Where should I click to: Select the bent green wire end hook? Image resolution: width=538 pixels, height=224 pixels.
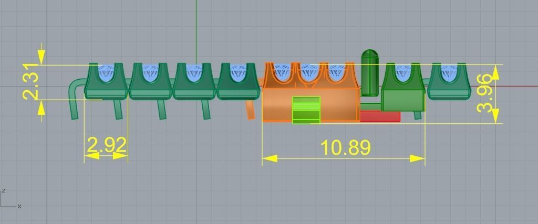click(x=77, y=99)
